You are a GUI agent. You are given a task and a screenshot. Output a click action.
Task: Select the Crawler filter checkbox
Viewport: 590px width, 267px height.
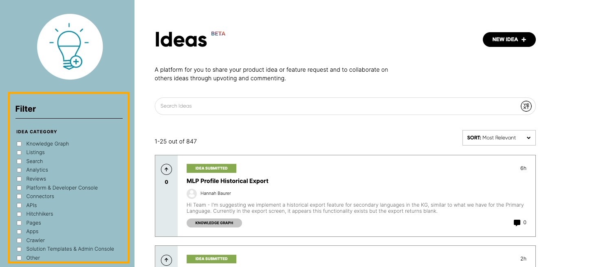click(x=19, y=241)
